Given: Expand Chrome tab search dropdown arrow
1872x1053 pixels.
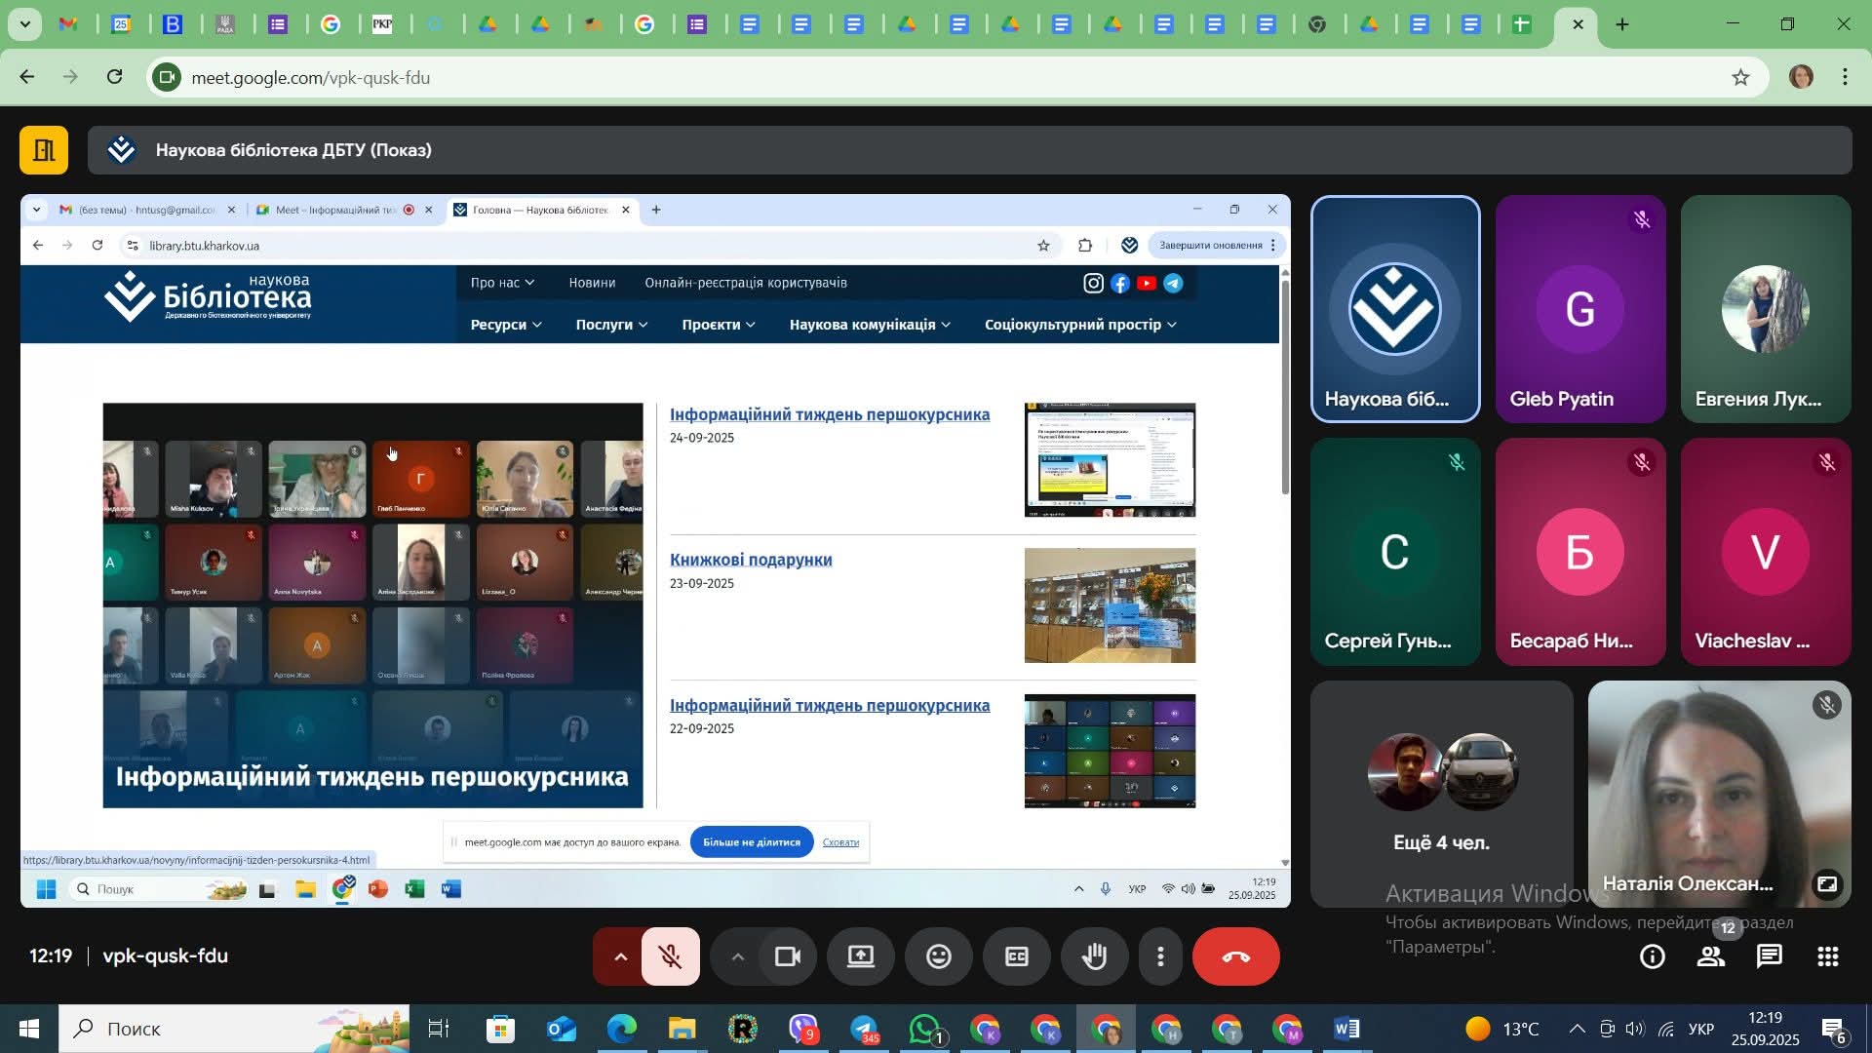Looking at the screenshot, I should tap(24, 23).
